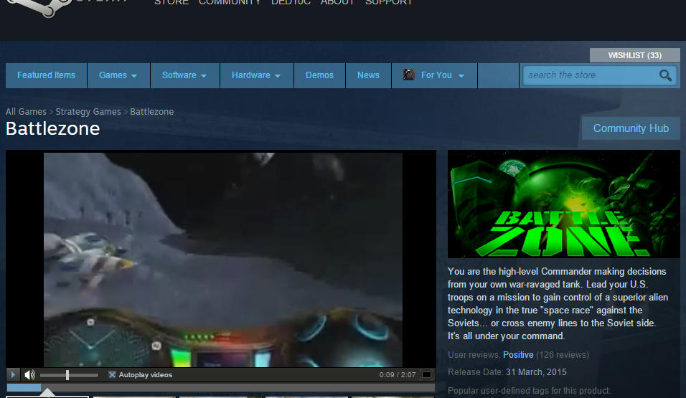Click the 31 March, 2015 date
The image size is (686, 398).
536,372
